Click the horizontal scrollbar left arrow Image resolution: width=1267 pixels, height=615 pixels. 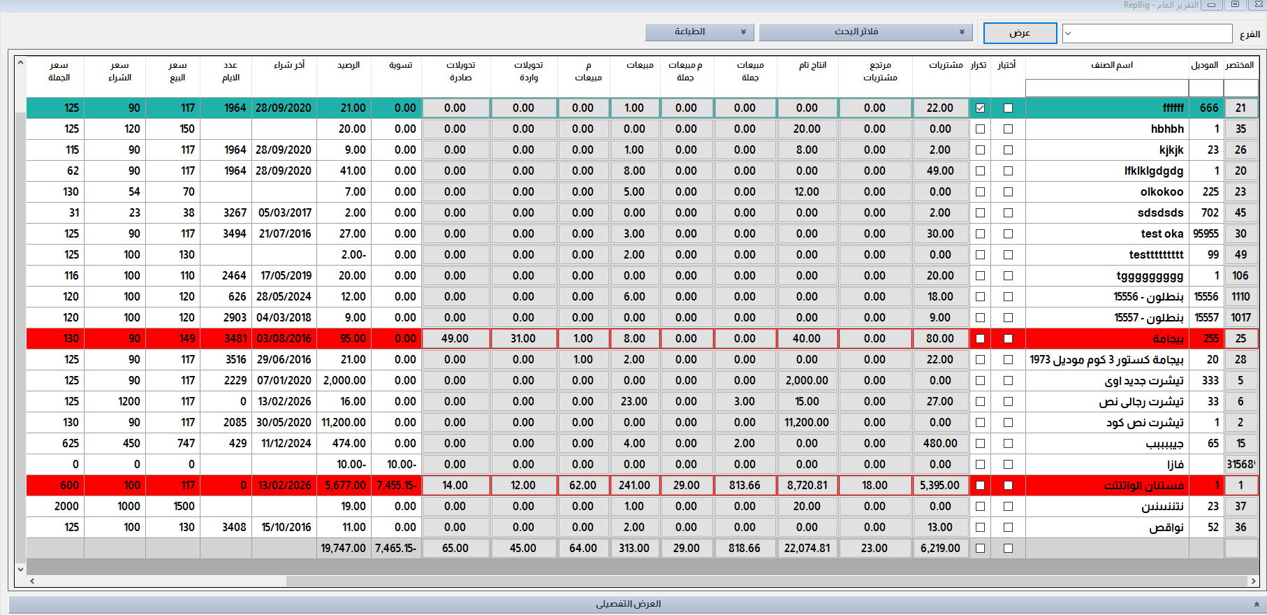[31, 581]
